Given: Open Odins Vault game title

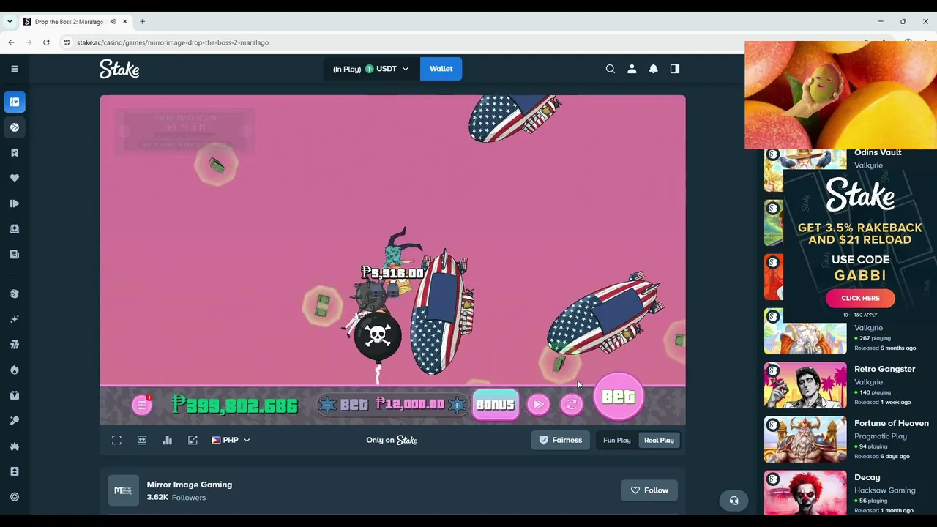Looking at the screenshot, I should [878, 152].
